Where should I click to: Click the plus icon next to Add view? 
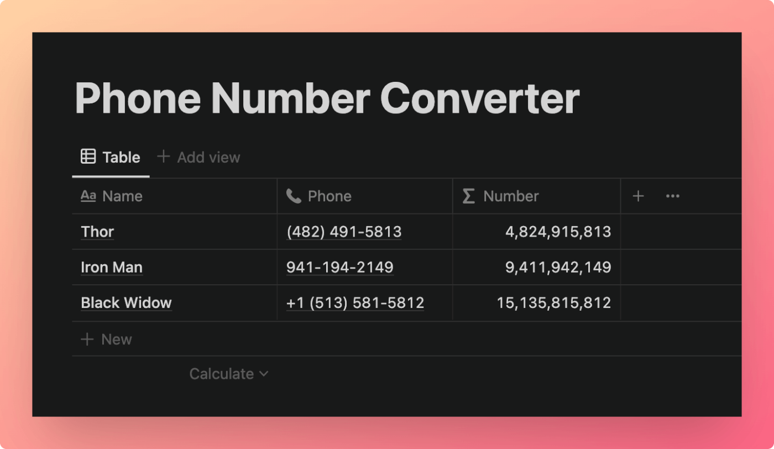coord(163,156)
